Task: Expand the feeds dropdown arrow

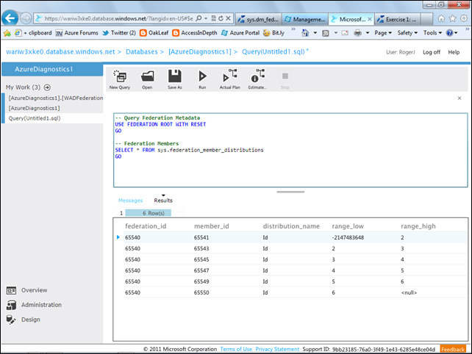Action: (x=336, y=33)
